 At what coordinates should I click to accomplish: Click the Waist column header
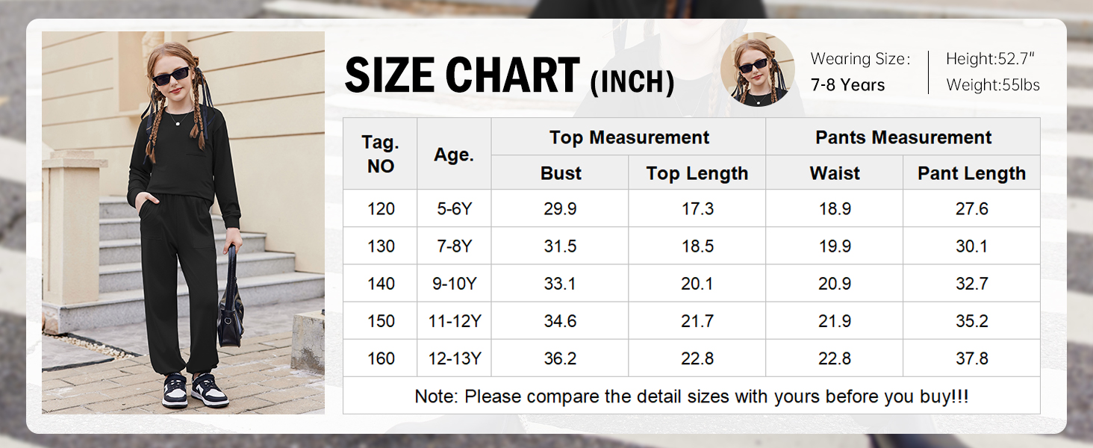click(834, 173)
